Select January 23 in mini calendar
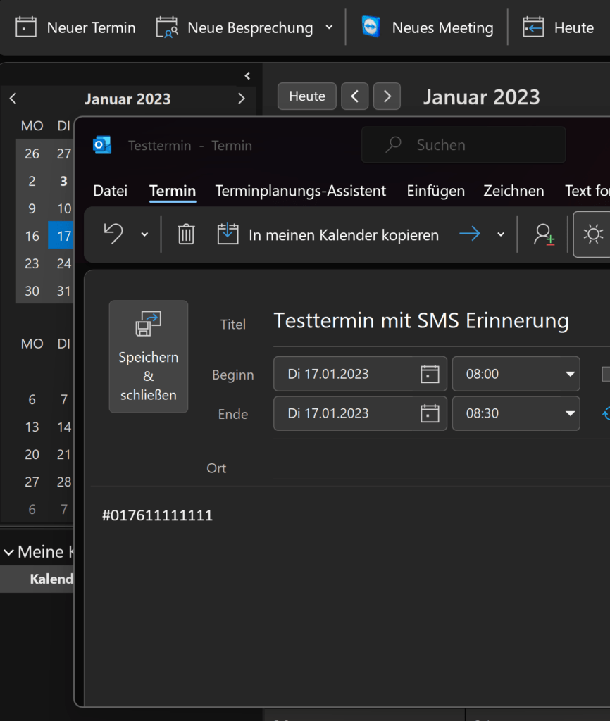The height and width of the screenshot is (721, 610). [32, 263]
